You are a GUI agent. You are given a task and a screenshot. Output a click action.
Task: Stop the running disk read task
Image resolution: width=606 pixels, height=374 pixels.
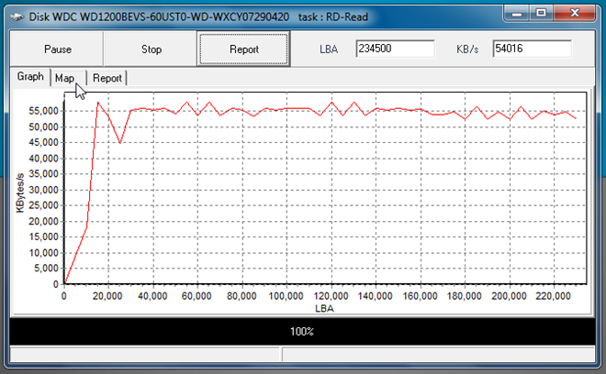[151, 49]
